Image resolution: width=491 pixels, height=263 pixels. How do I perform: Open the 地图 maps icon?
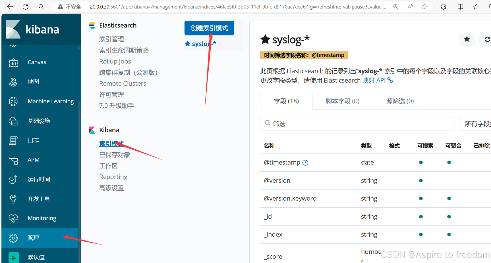click(13, 82)
